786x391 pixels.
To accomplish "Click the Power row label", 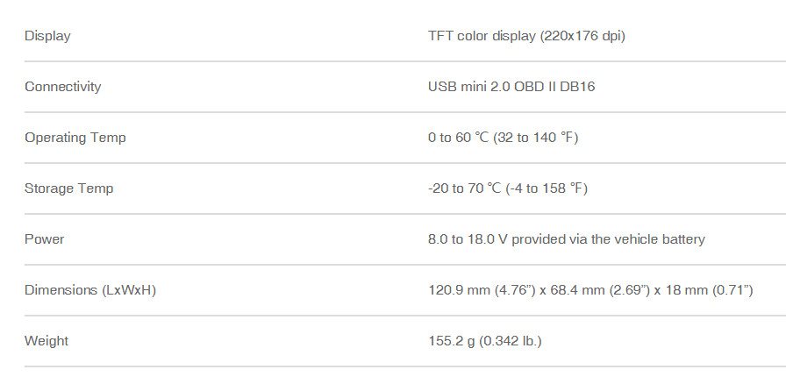I will 44,239.
